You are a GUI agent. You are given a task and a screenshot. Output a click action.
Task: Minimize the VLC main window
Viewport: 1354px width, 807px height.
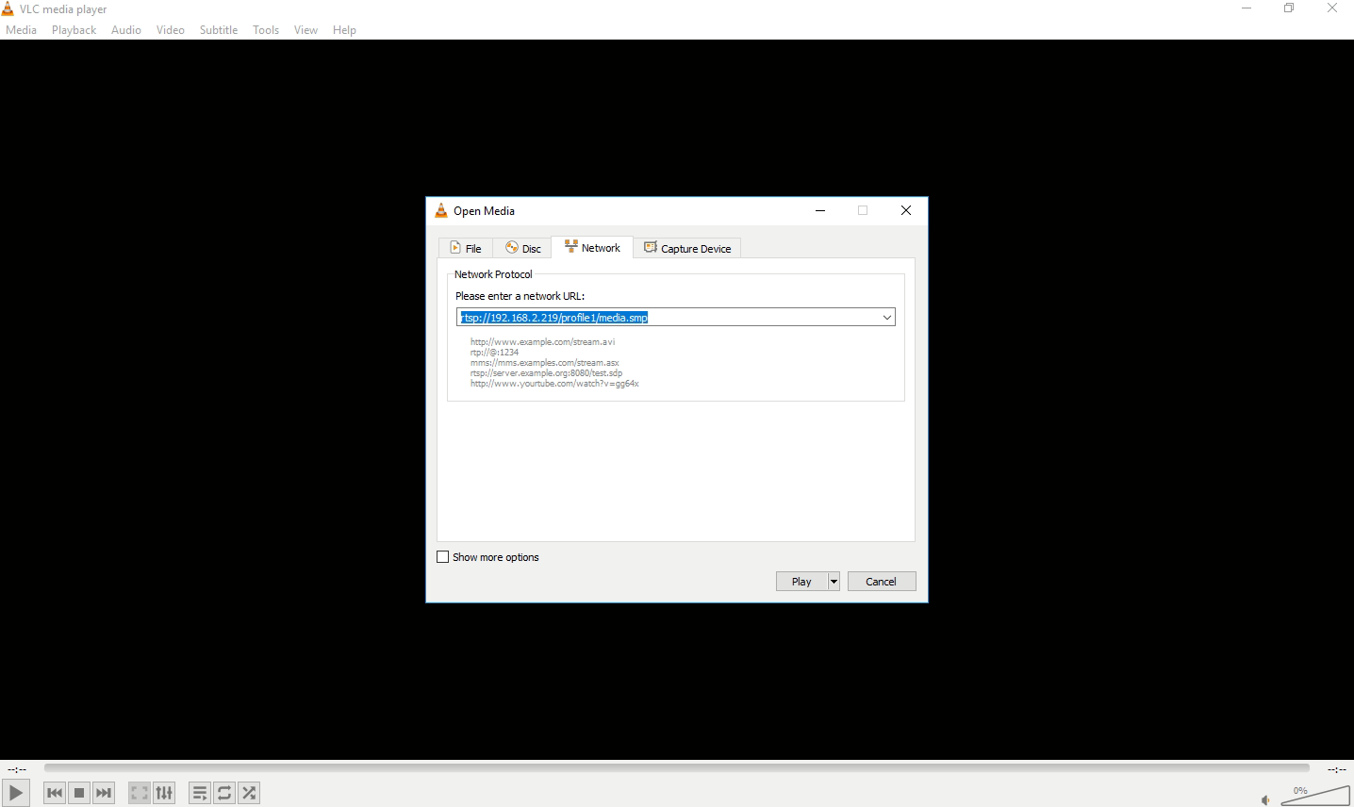[1247, 8]
